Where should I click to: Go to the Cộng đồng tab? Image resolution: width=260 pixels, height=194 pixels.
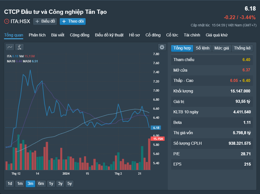[x=80, y=35]
